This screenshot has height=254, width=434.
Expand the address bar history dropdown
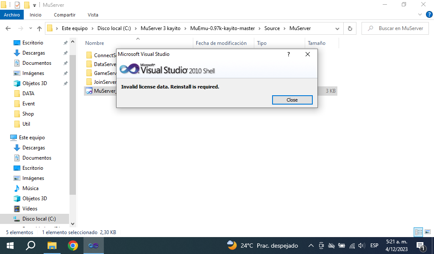[337, 28]
